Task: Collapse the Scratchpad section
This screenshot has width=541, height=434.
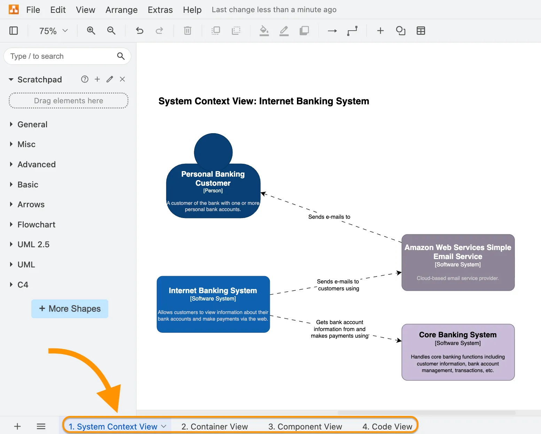Action: coord(11,79)
